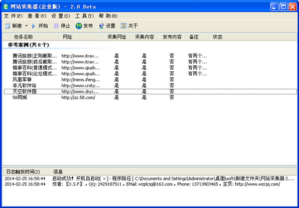Click the 关于 (About) toolbar icon

(124, 25)
